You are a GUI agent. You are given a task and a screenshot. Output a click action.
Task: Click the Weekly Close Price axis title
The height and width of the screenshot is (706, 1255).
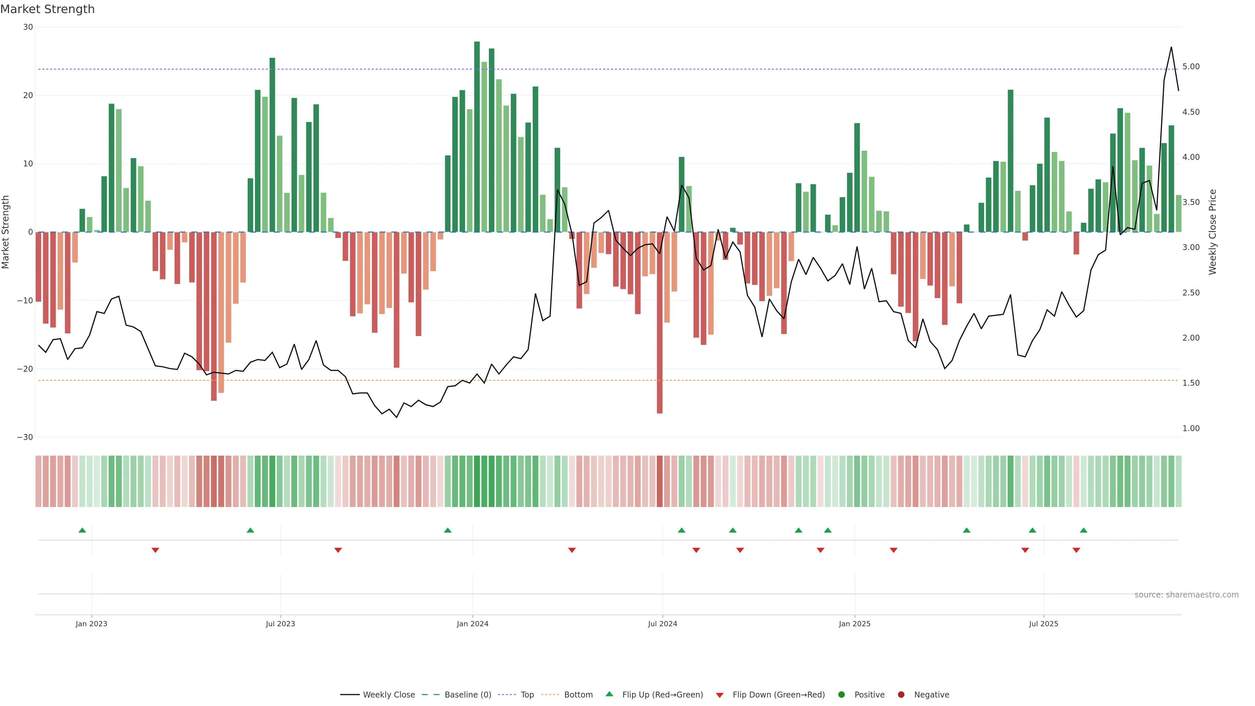tap(1213, 232)
